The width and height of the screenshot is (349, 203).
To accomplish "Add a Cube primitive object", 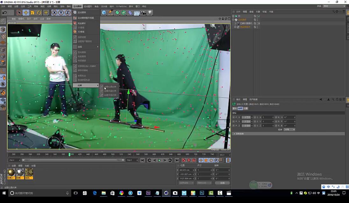I will tap(104, 13).
